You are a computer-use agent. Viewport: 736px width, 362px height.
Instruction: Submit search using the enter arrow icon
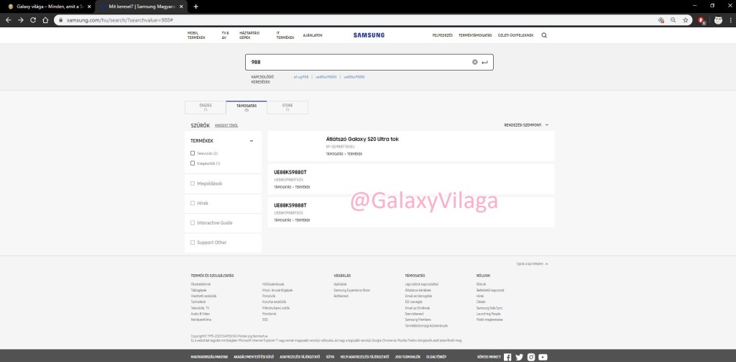tap(484, 63)
